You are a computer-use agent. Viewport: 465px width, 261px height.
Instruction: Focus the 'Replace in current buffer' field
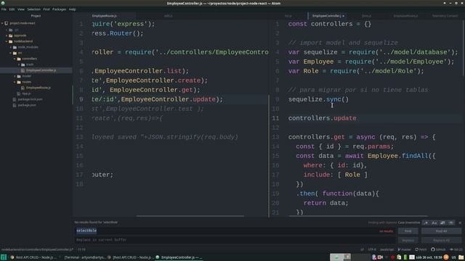[235, 240]
